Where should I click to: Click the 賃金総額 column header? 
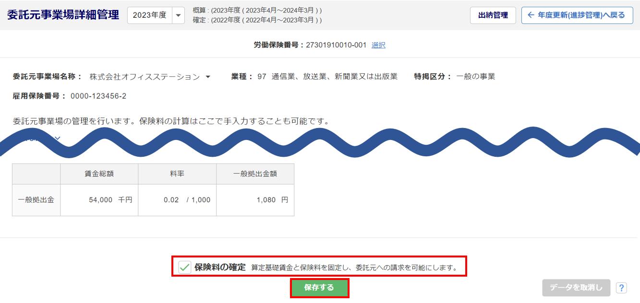pos(99,174)
